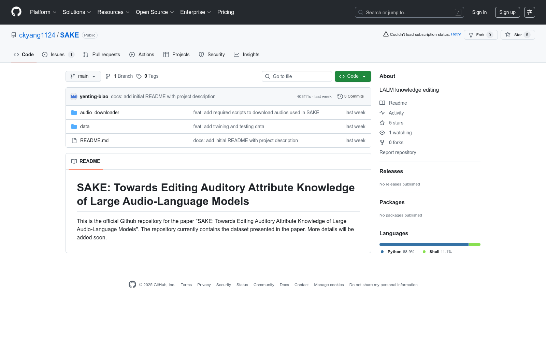Click the slash shortcut key icon in search
This screenshot has width=546, height=341.
pyautogui.click(x=458, y=12)
